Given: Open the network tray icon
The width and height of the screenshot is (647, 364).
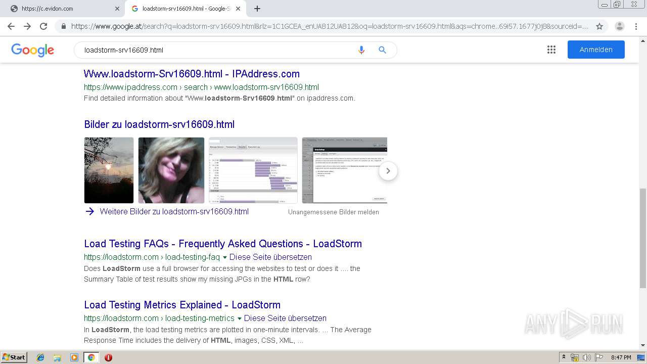Looking at the screenshot, I should 575,357.
